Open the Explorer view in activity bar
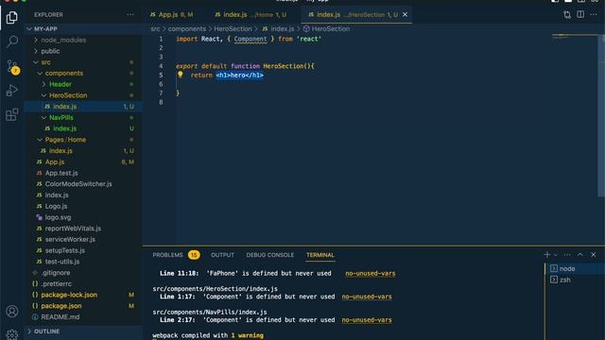Image resolution: width=605 pixels, height=340 pixels. 12,17
